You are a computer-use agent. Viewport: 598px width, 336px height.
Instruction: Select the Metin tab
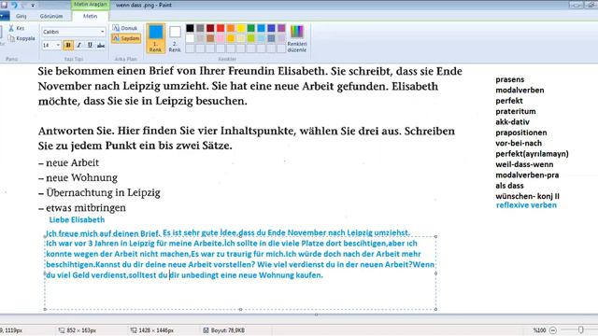(x=91, y=16)
